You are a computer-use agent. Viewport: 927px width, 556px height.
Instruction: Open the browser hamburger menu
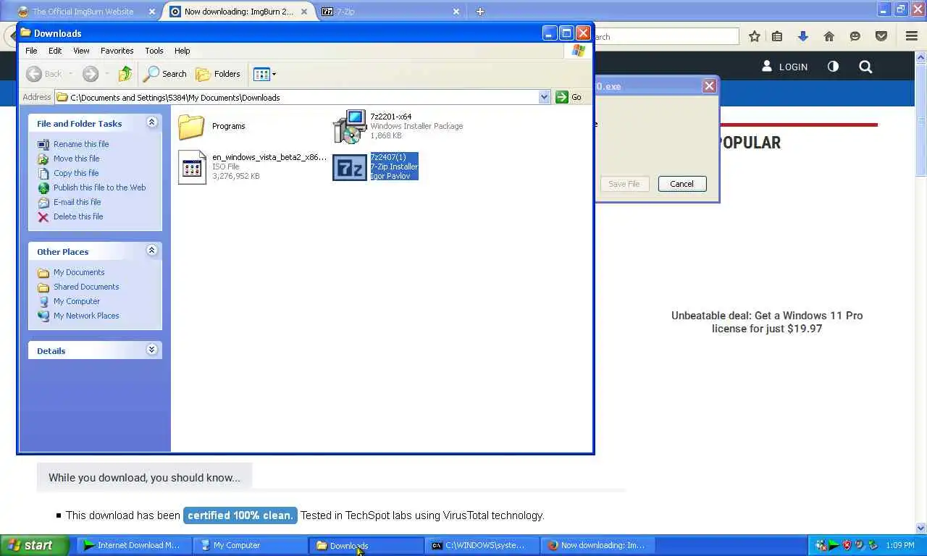pos(912,36)
